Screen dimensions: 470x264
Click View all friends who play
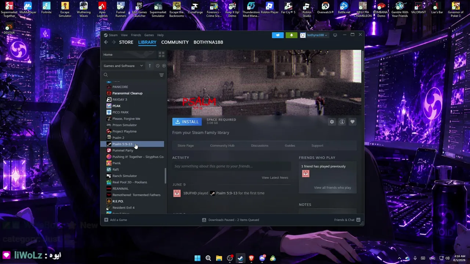coord(333,188)
